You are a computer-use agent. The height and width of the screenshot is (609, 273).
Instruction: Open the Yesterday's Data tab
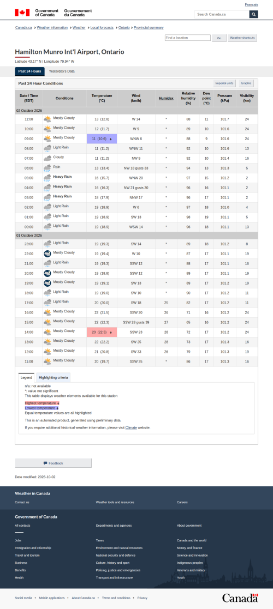pyautogui.click(x=62, y=71)
